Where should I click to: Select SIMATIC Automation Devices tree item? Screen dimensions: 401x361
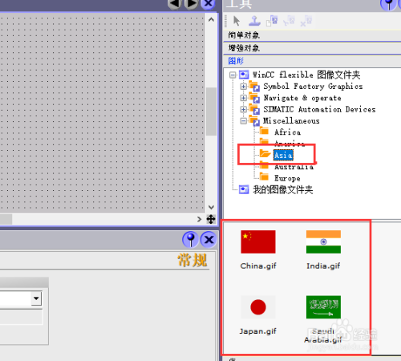(x=319, y=109)
